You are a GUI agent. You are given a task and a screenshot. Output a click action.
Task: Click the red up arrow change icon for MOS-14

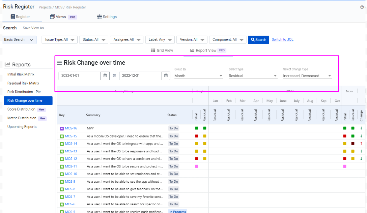point(361,144)
